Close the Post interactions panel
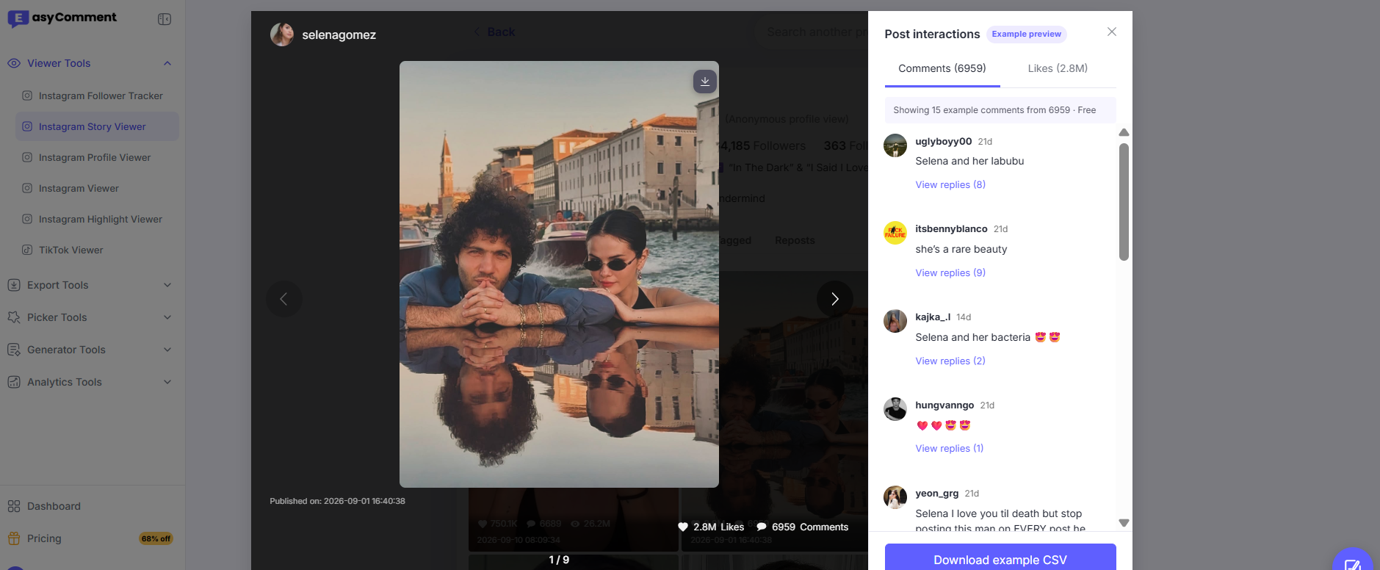1380x570 pixels. tap(1112, 32)
